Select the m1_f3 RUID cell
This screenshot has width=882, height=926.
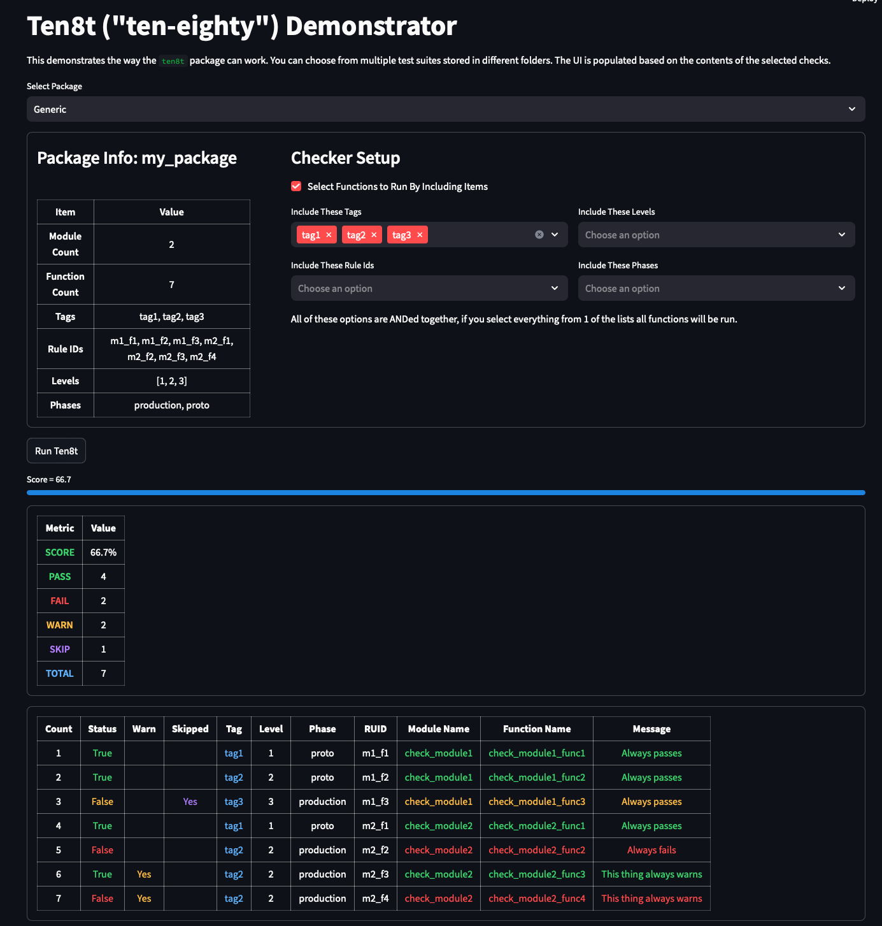click(376, 802)
